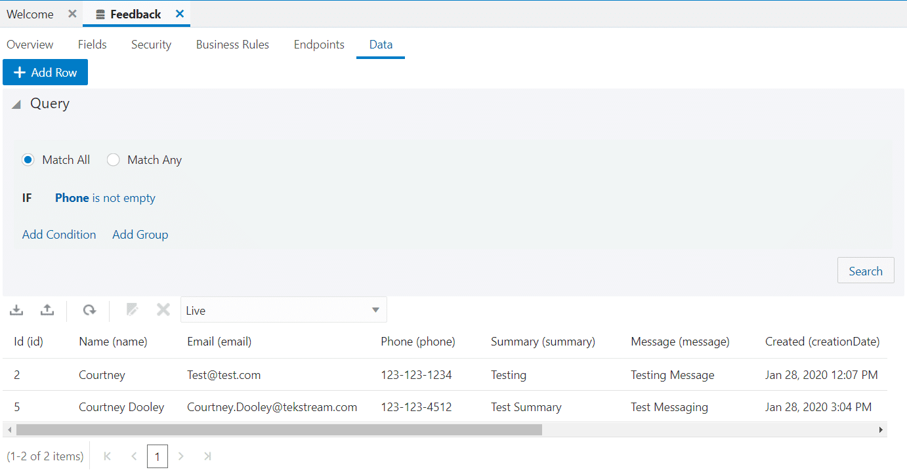The width and height of the screenshot is (907, 476).
Task: Go to next page arrow
Action: click(181, 456)
